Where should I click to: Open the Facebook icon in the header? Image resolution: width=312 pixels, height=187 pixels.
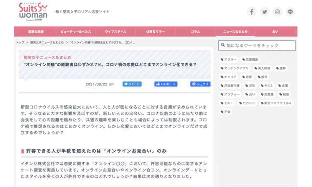[252, 12]
